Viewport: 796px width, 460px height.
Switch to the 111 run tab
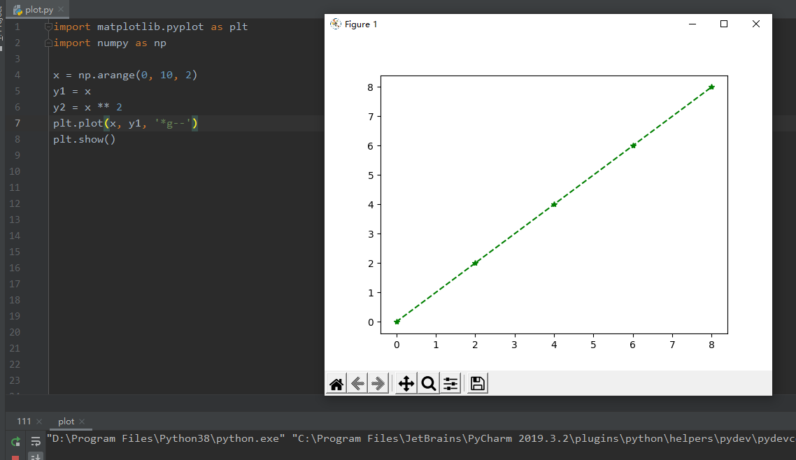(x=25, y=421)
